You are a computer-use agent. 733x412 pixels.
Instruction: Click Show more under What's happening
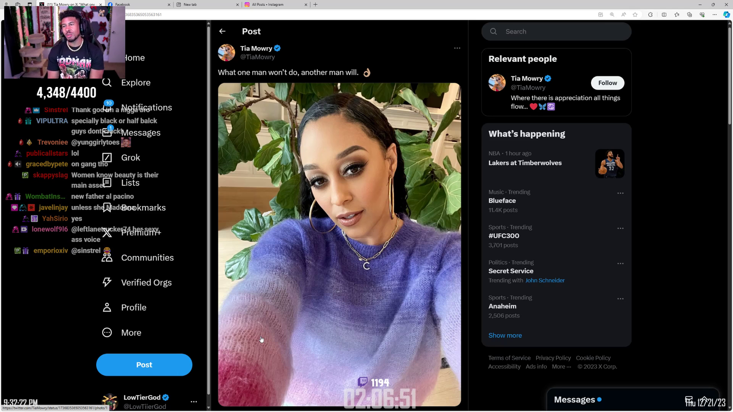[x=505, y=336]
